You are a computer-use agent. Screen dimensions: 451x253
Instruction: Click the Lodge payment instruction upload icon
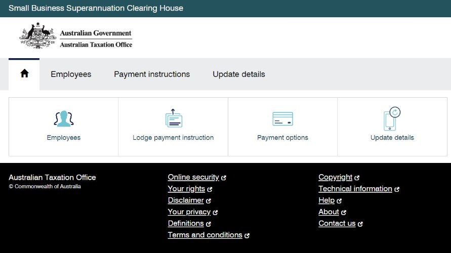[174, 118]
